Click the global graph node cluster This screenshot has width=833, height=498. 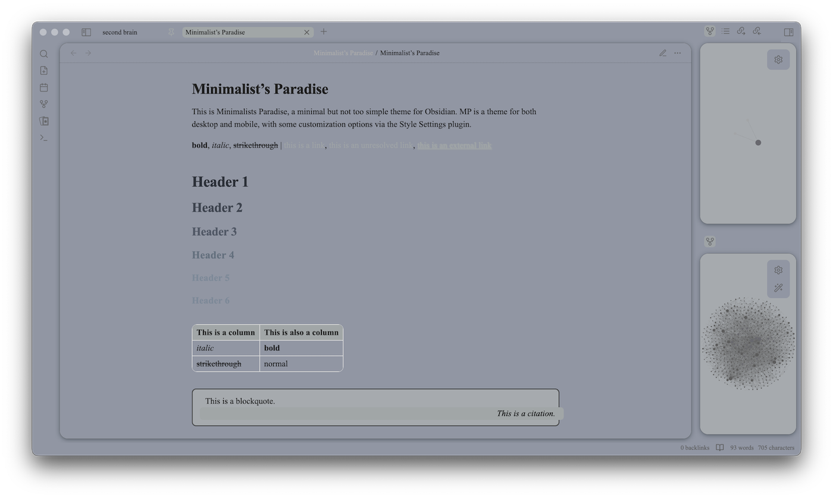748,343
